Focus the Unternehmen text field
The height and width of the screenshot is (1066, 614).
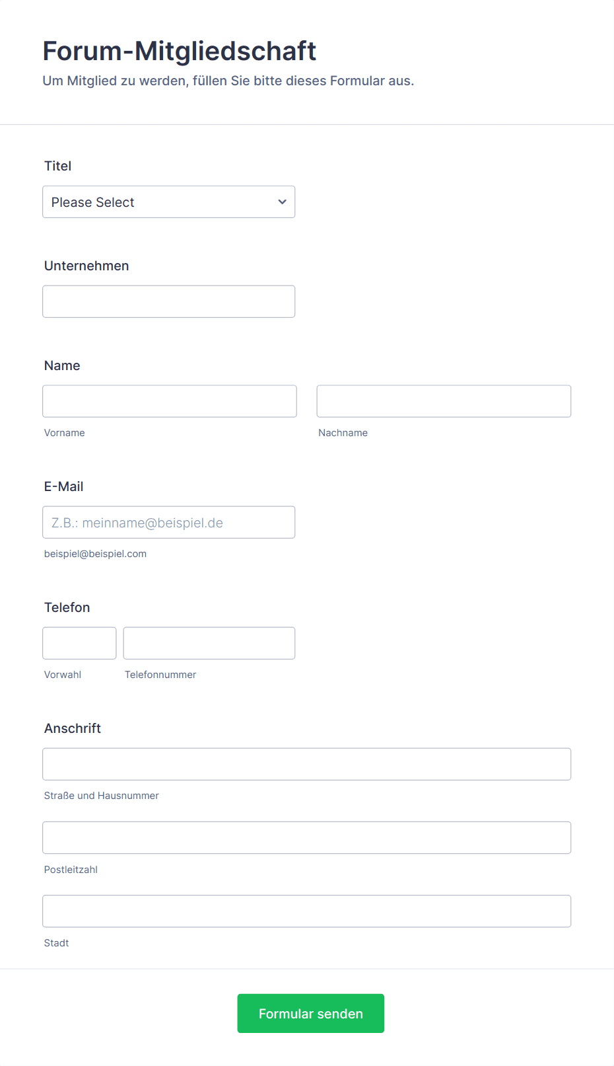[168, 301]
